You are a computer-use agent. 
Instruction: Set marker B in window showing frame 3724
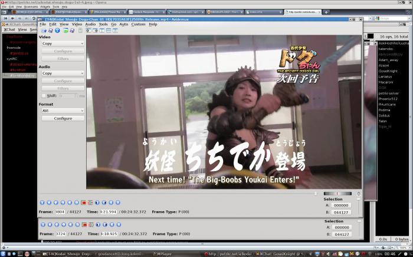point(91,225)
